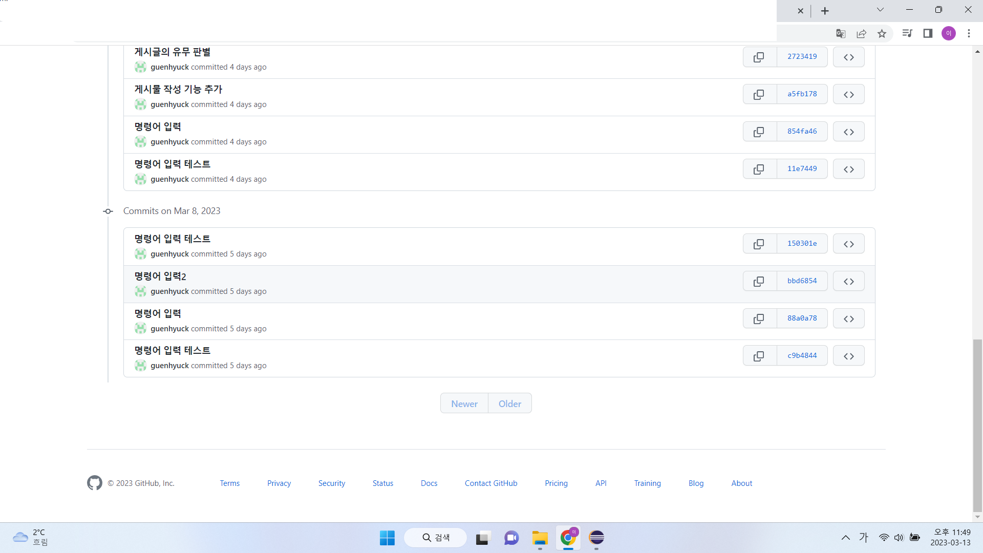The height and width of the screenshot is (553, 983).
Task: Browse repository at commit a5fb178
Action: pyautogui.click(x=848, y=94)
